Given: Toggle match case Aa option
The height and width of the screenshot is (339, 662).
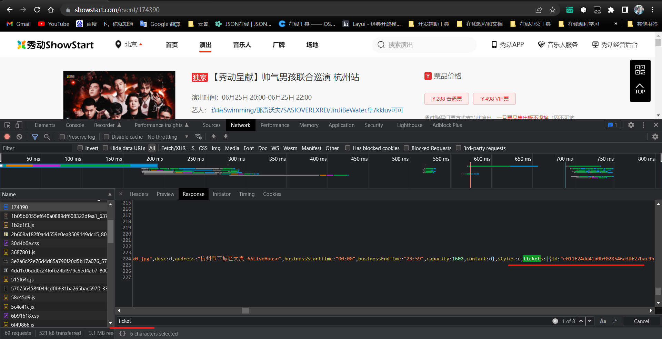Looking at the screenshot, I should (603, 321).
